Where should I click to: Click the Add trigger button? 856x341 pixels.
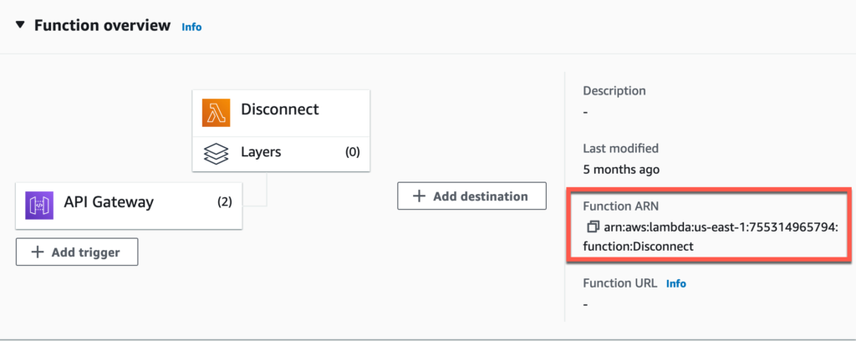pos(77,252)
